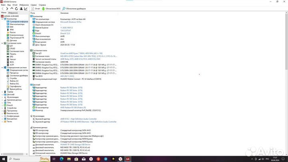Image resolution: width=288 pixels, height=162 pixels.
Task: Collapse the Системная плата tree node
Action: coord(2,43)
